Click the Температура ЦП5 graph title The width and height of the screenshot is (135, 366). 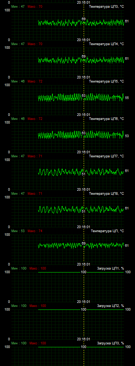106,81
